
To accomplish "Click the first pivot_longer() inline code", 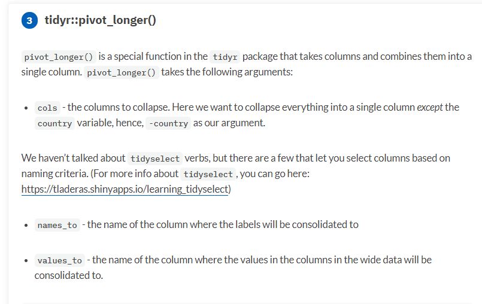I will point(59,57).
